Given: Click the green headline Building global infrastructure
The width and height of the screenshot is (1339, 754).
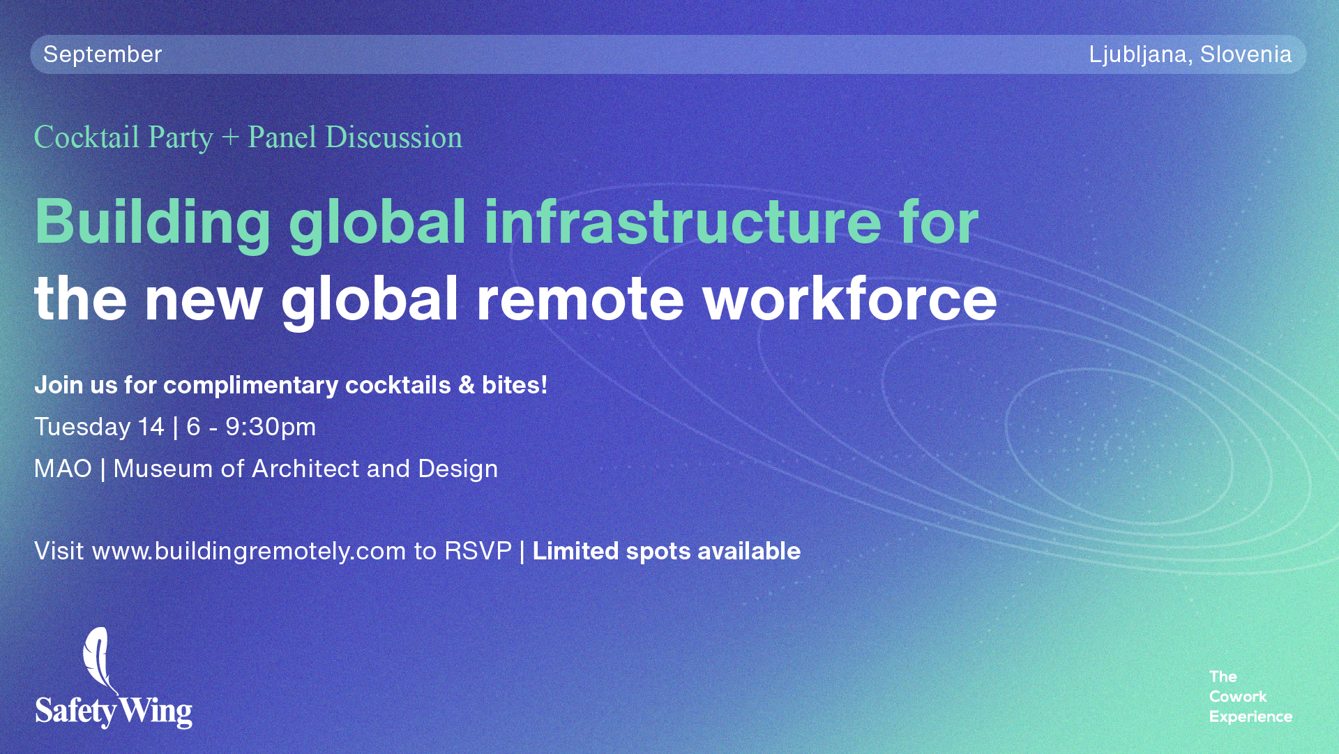Looking at the screenshot, I should tap(506, 222).
